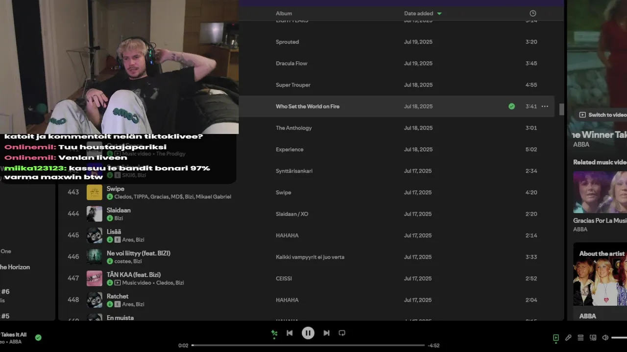Seek within the song progress bar
Screen dimensions: 627x352
click(308, 345)
